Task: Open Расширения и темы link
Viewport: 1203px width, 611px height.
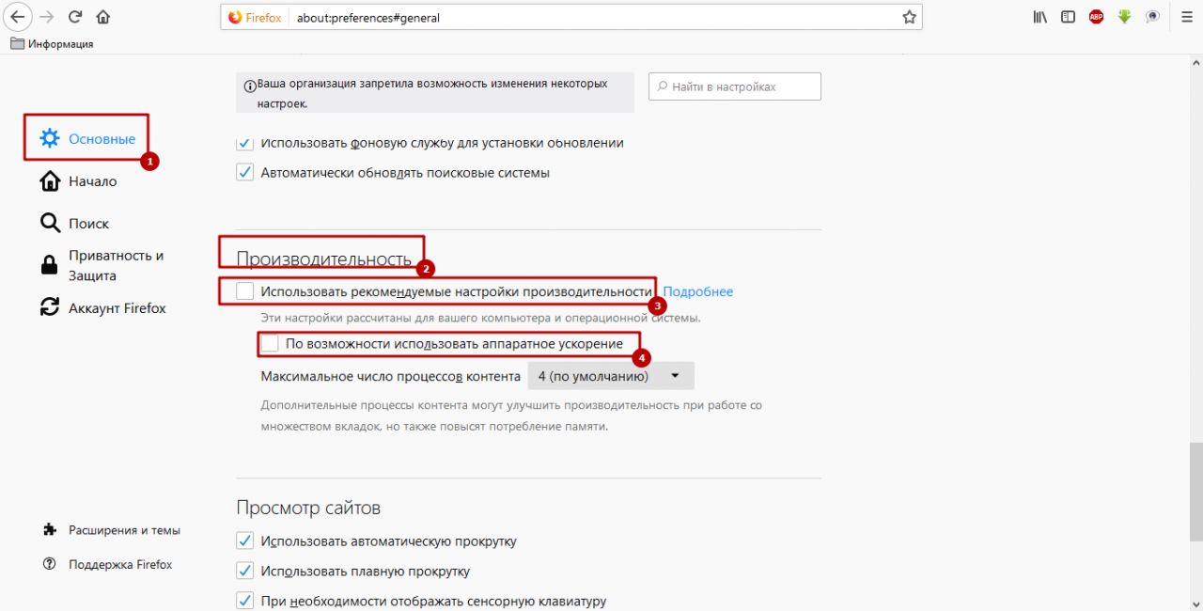Action: coord(112,530)
